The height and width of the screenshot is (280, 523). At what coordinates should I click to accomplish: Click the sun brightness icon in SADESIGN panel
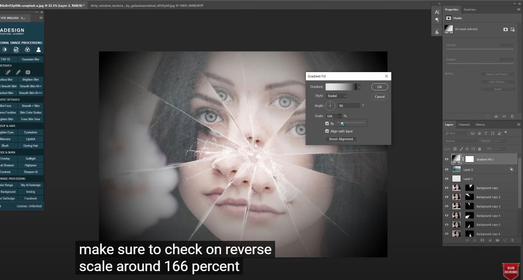pos(4,49)
